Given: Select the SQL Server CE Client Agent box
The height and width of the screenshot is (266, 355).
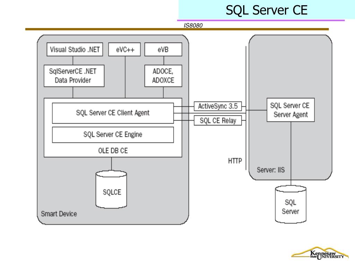Looking at the screenshot, I should point(113,113).
